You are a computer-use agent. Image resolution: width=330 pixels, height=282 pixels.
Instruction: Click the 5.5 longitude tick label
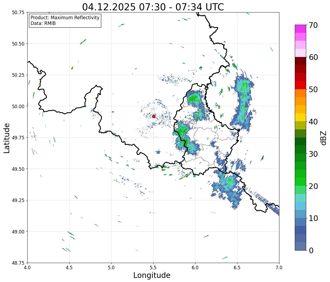pos(153,268)
